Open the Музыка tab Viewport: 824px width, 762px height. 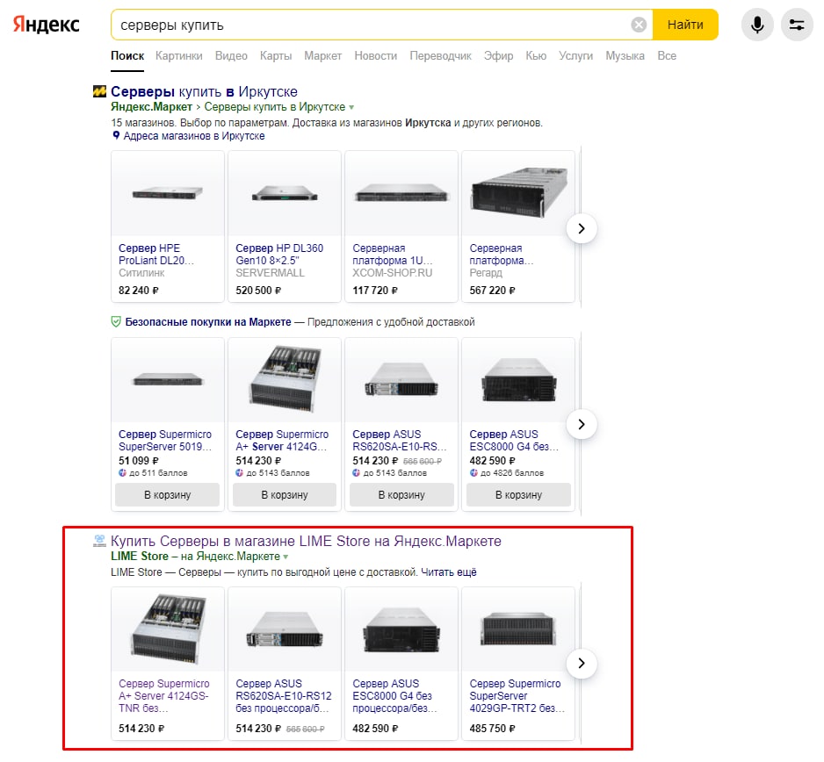tap(625, 55)
